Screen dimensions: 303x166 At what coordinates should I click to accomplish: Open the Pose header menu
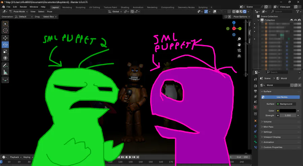[x=49, y=11]
